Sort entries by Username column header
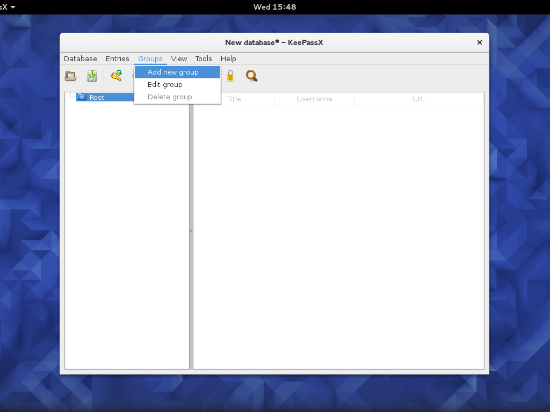 (x=314, y=99)
